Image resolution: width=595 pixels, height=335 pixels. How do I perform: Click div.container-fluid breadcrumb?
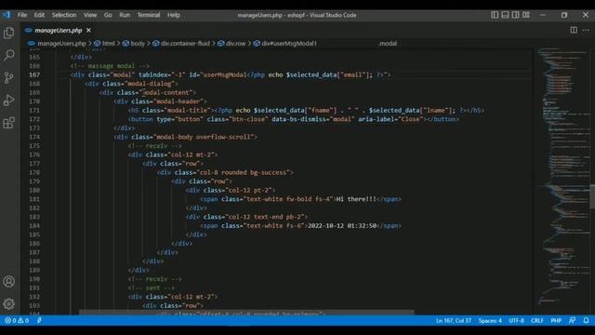pos(185,44)
